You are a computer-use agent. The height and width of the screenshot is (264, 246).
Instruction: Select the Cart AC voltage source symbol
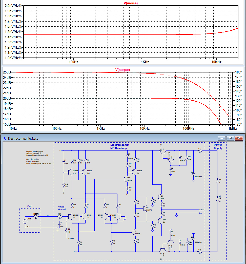click(25, 221)
